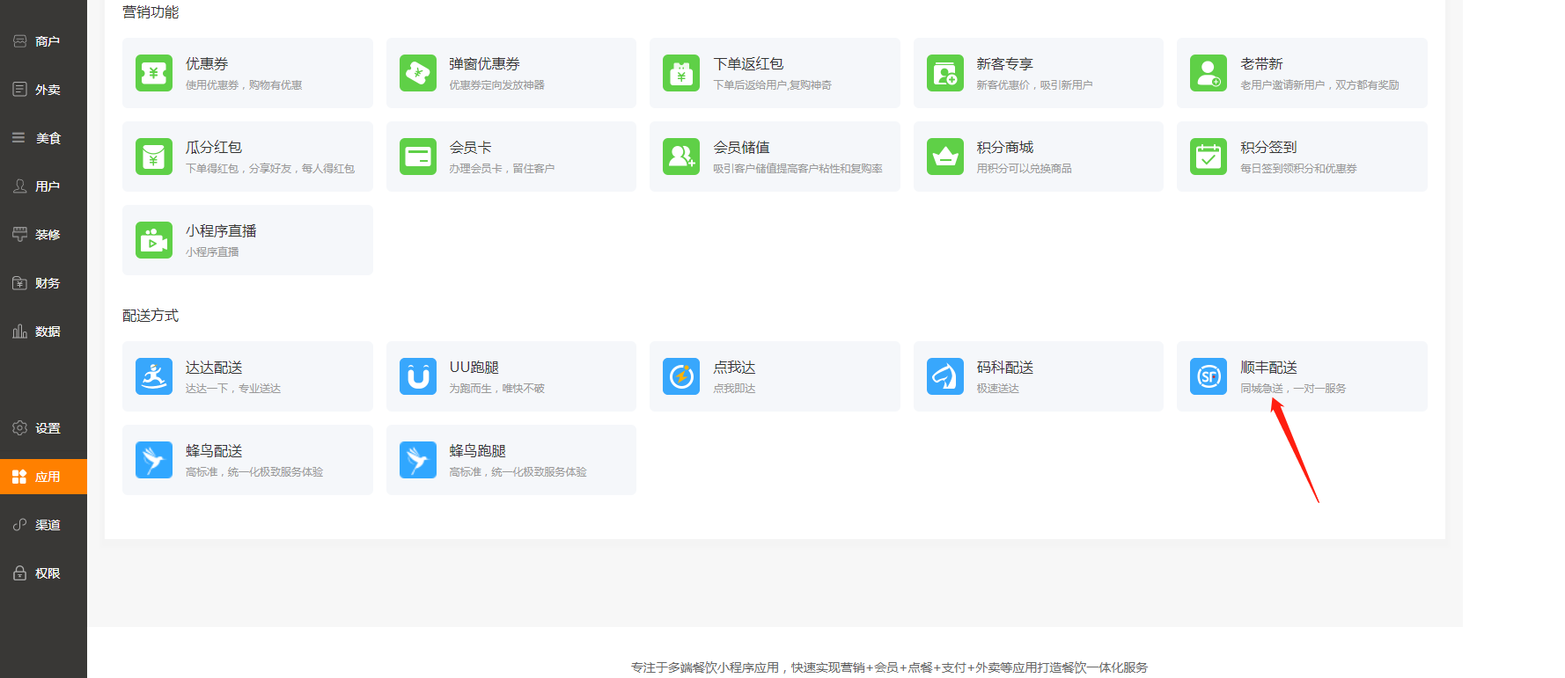The height and width of the screenshot is (678, 1565).
Task: Open 商户 in the sidebar
Action: click(x=43, y=41)
